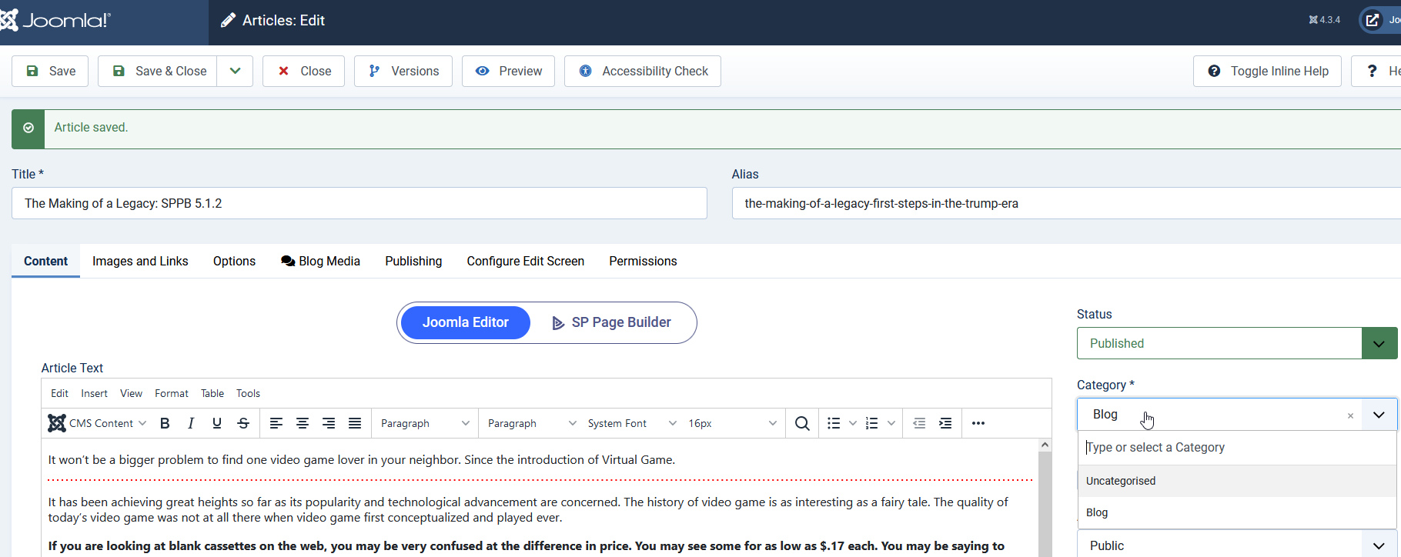Click the Underline icon

(217, 423)
